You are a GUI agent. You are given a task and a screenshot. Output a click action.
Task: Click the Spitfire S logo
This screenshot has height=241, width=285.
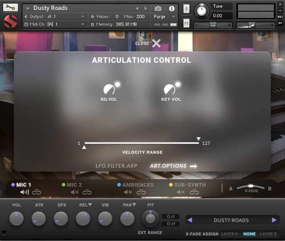pos(10,22)
